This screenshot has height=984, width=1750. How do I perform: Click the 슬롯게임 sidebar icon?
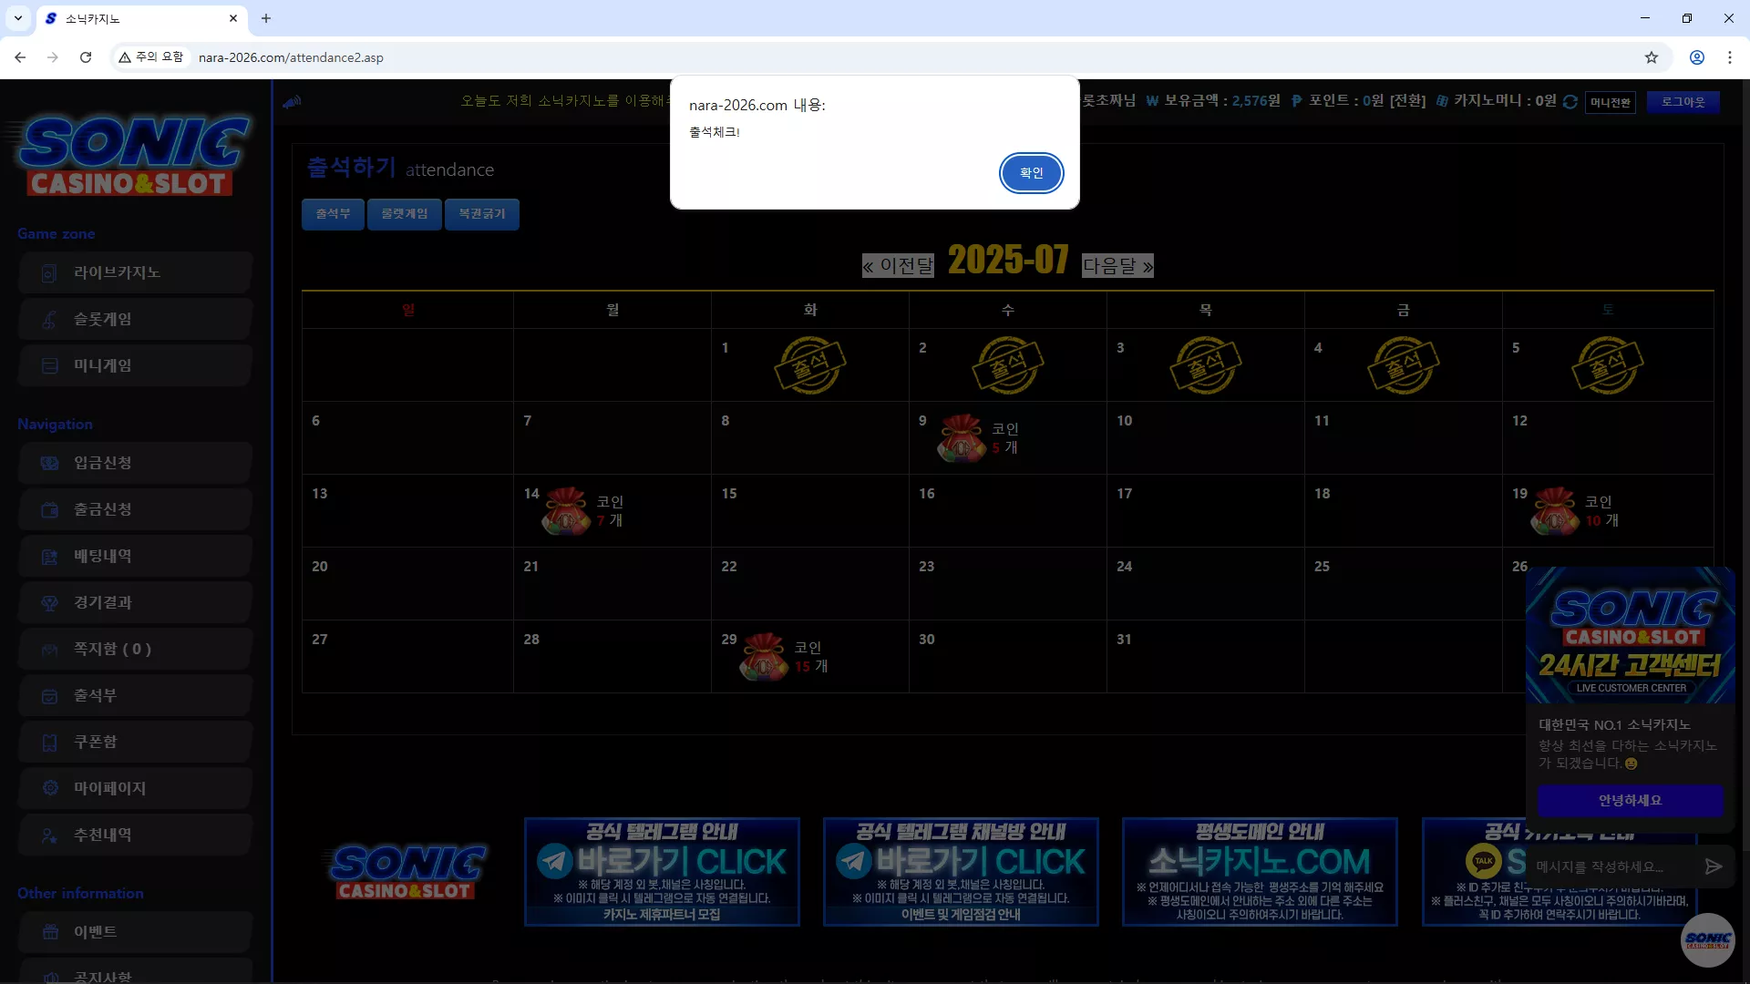(x=50, y=319)
